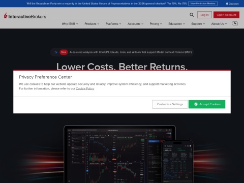Click the mobile phone app image
This screenshot has width=244, height=183.
click(x=177, y=162)
